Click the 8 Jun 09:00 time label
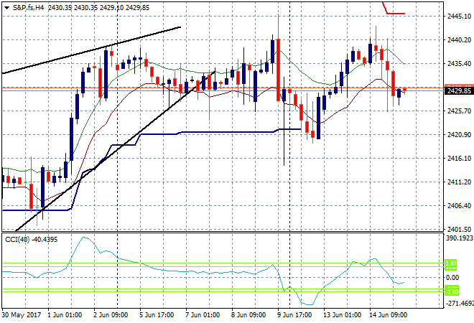 point(248,315)
